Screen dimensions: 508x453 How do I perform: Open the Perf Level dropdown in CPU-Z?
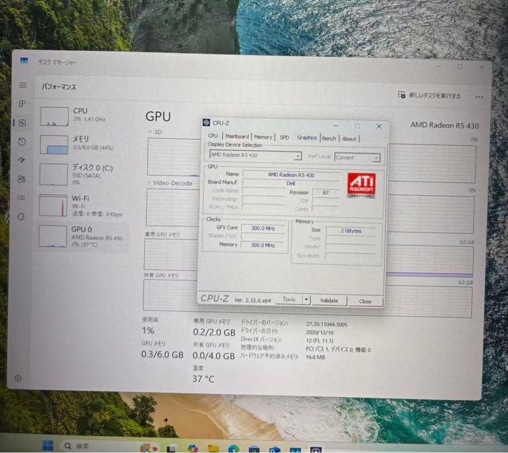coord(376,157)
